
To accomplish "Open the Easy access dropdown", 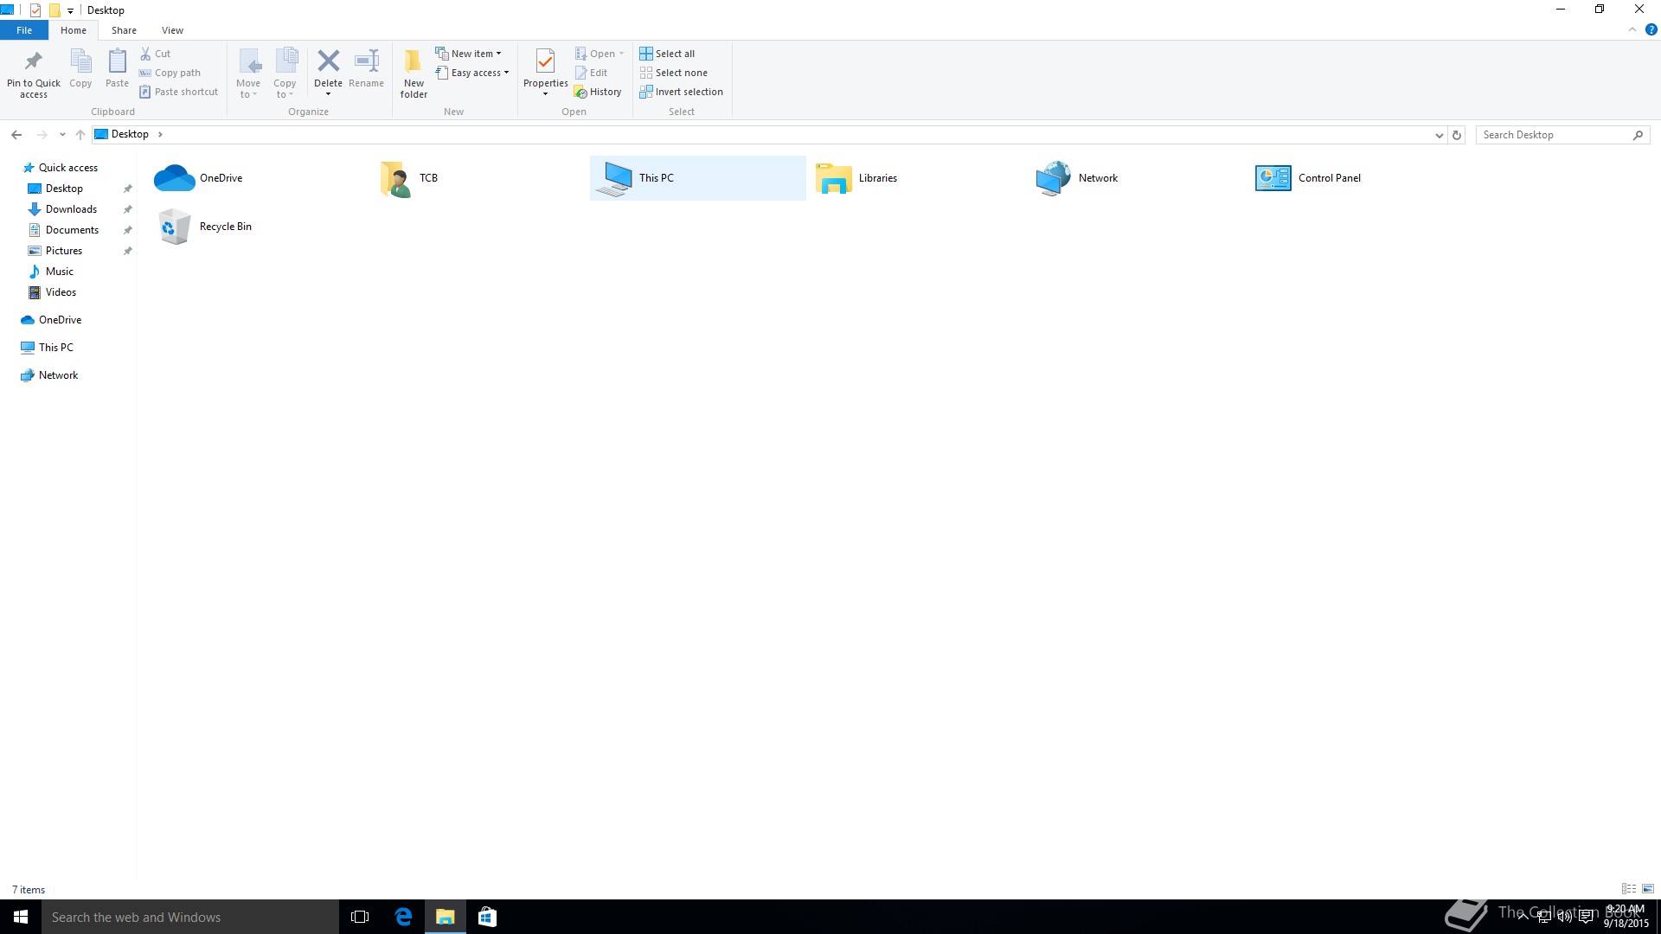I will 472,73.
